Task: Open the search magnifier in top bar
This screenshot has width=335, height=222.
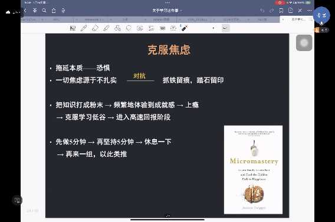Action: [44, 11]
